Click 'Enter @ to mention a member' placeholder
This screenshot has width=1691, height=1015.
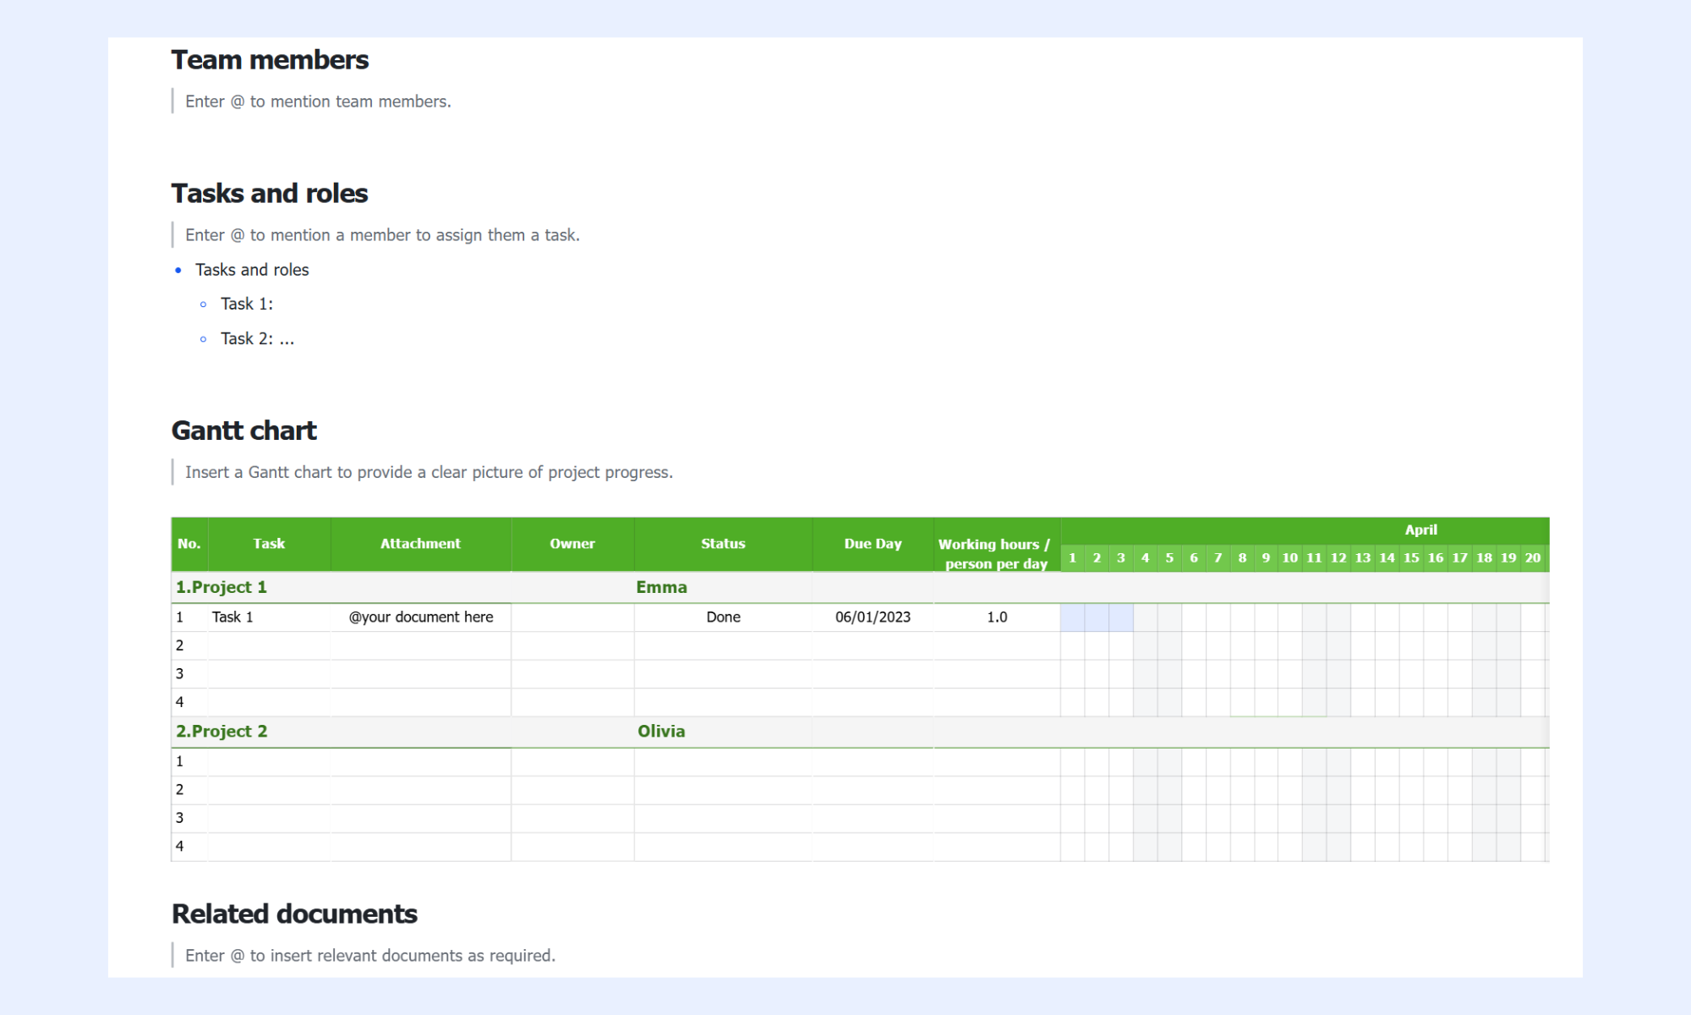[x=382, y=235]
